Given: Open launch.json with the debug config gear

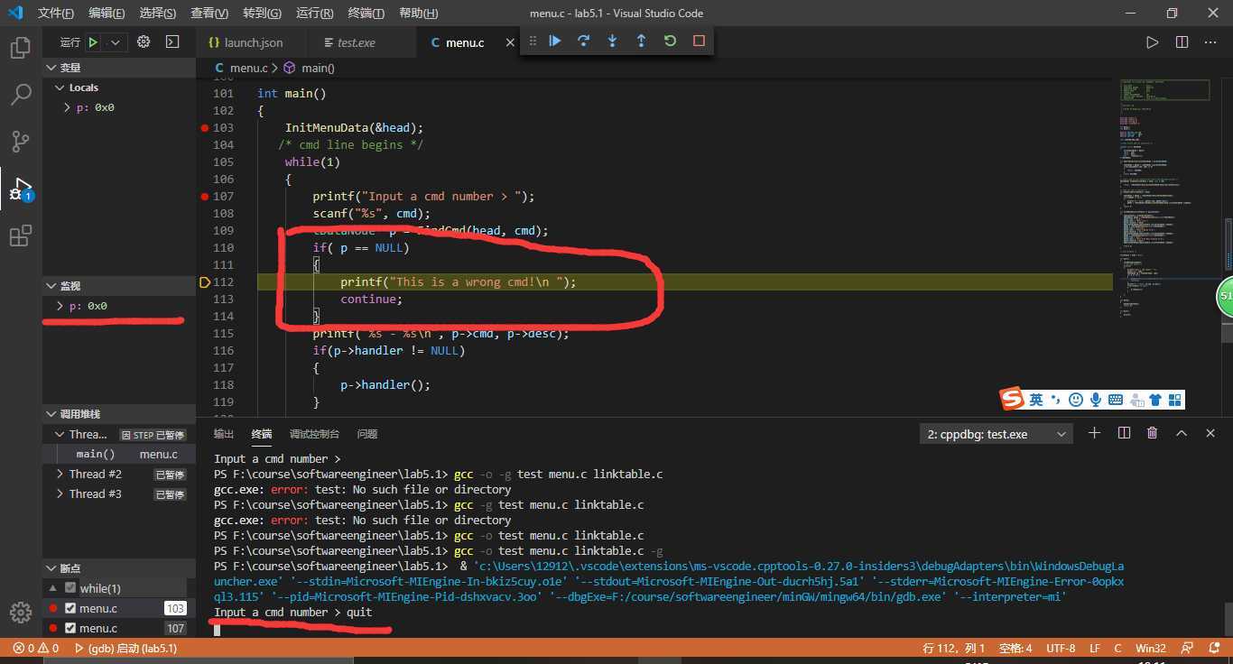Looking at the screenshot, I should coord(144,42).
